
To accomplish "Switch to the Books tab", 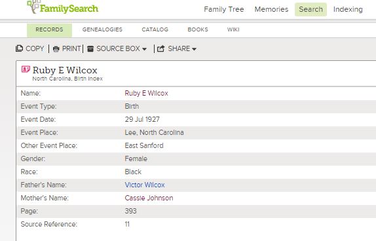I will click(x=198, y=29).
